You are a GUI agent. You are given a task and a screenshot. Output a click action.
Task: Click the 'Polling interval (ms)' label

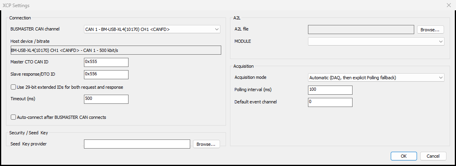click(253, 90)
